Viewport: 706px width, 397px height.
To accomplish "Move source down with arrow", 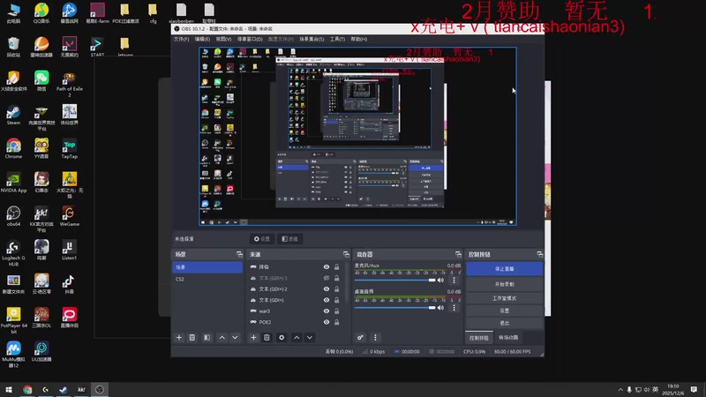I will (310, 338).
